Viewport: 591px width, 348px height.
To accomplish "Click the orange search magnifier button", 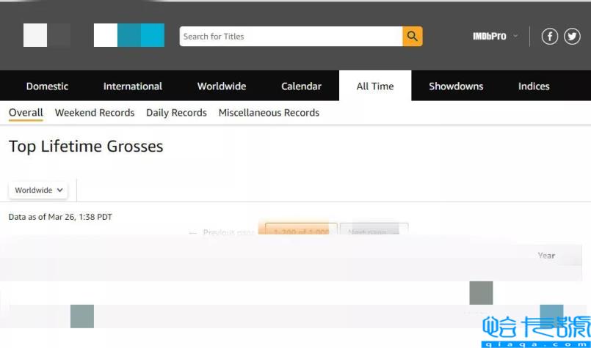I will [x=413, y=36].
